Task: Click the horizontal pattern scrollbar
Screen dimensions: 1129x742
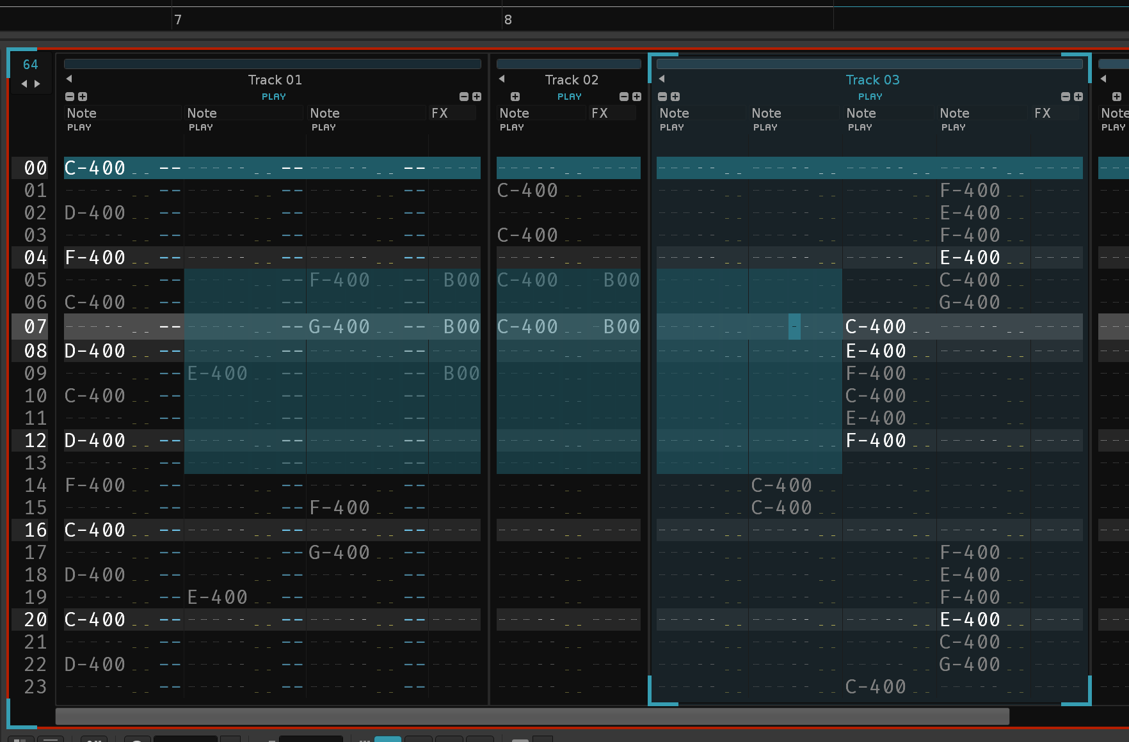Action: point(532,716)
